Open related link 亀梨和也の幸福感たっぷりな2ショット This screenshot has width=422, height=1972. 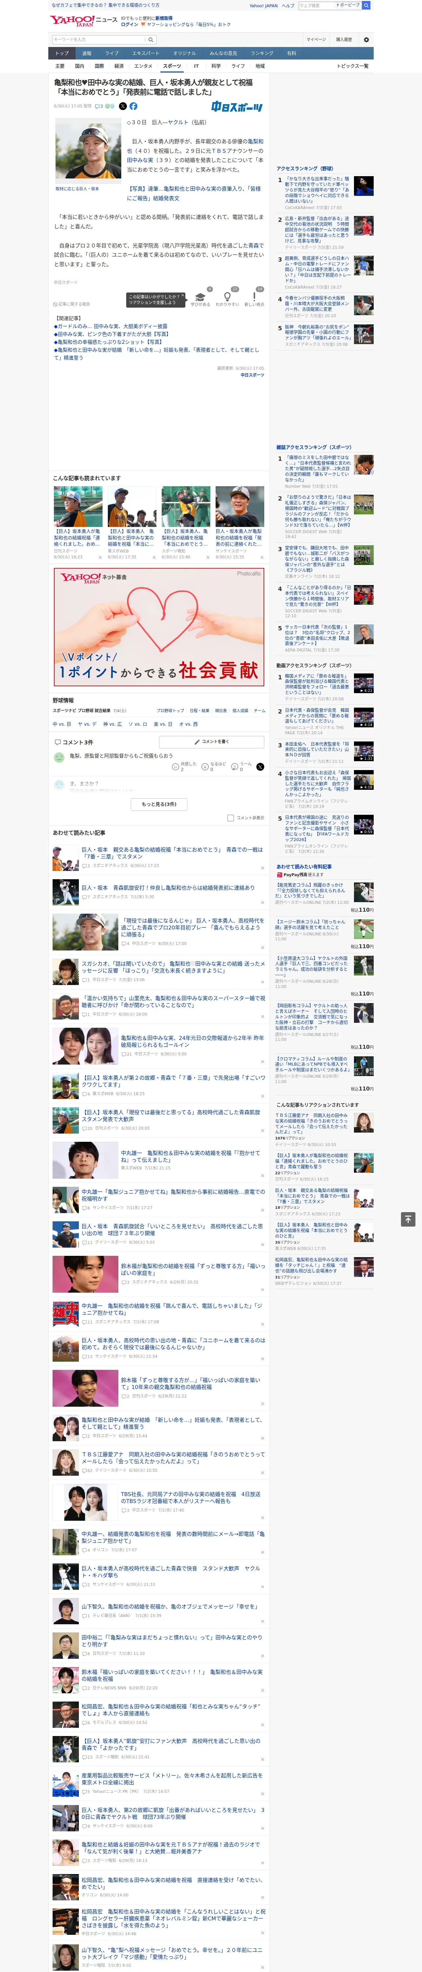[108, 341]
